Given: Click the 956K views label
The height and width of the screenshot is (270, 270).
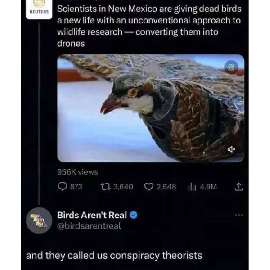Looking at the screenshot, I should [77, 172].
